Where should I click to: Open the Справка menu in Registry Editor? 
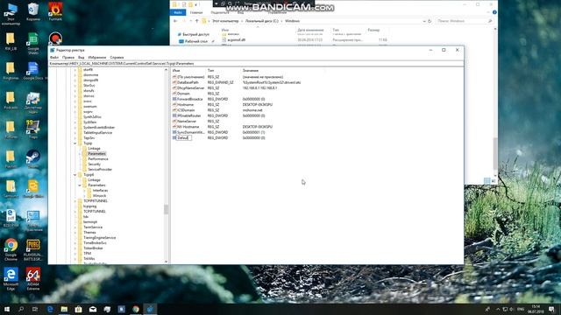coord(117,57)
